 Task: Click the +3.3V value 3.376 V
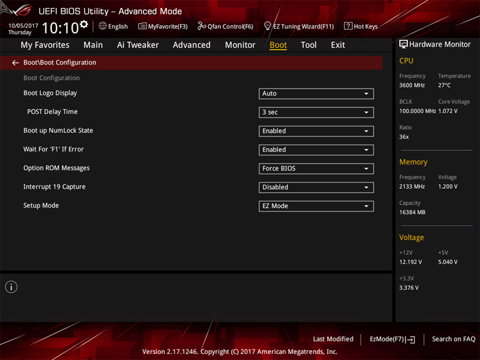point(409,288)
